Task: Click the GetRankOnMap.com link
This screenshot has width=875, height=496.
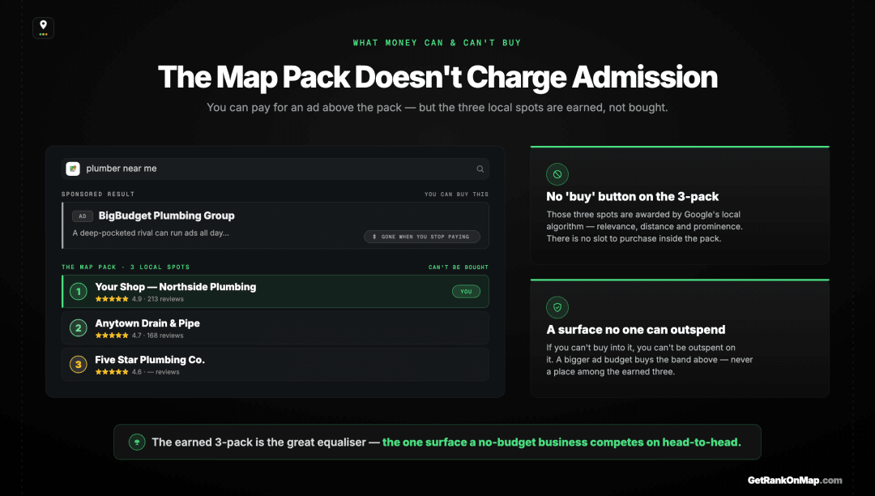Action: pos(795,480)
